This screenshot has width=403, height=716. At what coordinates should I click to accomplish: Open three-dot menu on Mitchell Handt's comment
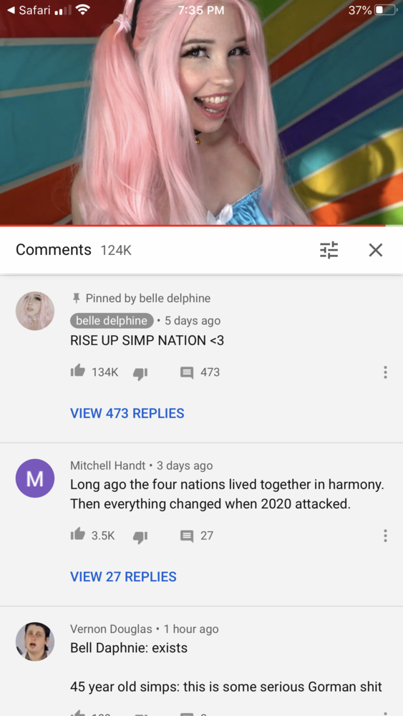(x=385, y=536)
